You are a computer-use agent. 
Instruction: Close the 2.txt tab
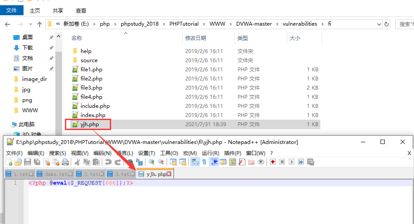pos(102,174)
